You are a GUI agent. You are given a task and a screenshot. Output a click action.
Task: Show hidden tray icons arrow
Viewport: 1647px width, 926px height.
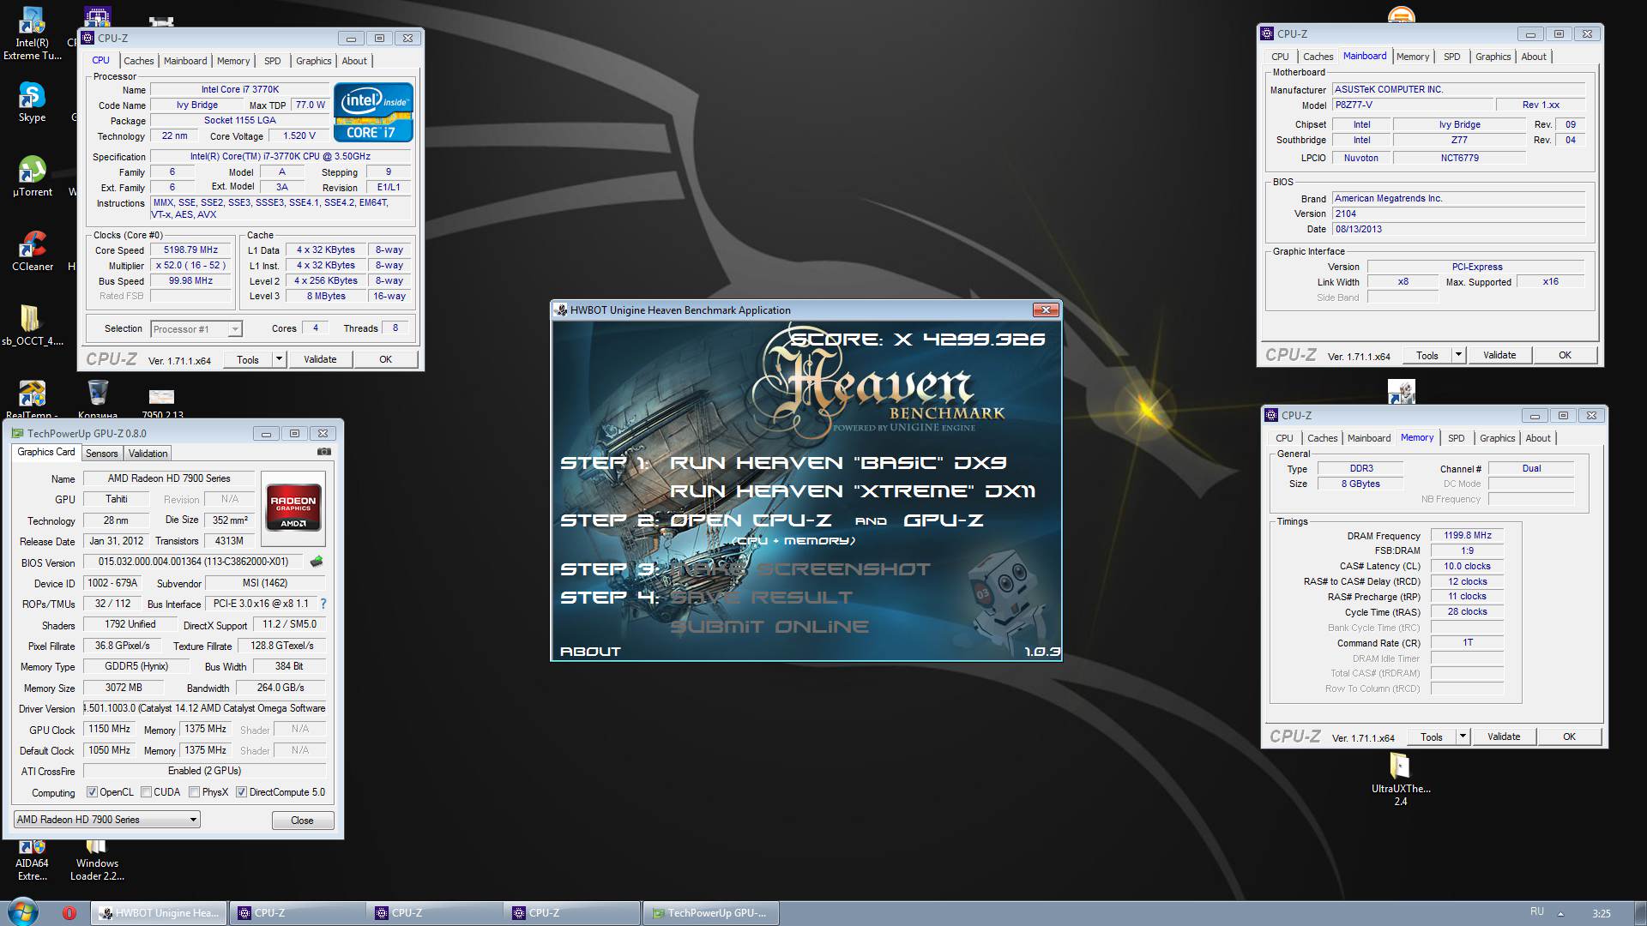coord(1560,914)
